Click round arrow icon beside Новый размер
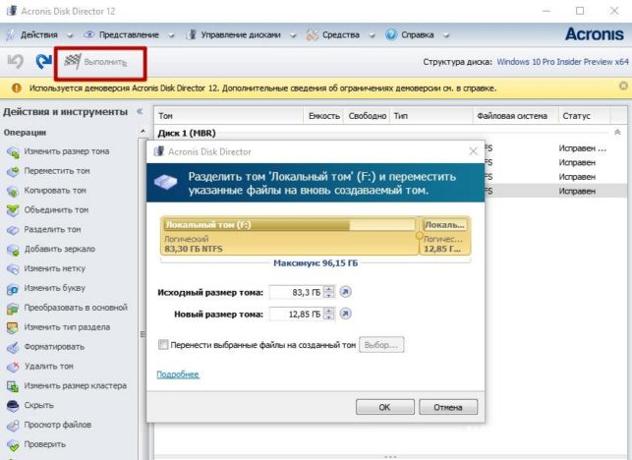Viewport: 632px width, 460px height. (x=345, y=314)
